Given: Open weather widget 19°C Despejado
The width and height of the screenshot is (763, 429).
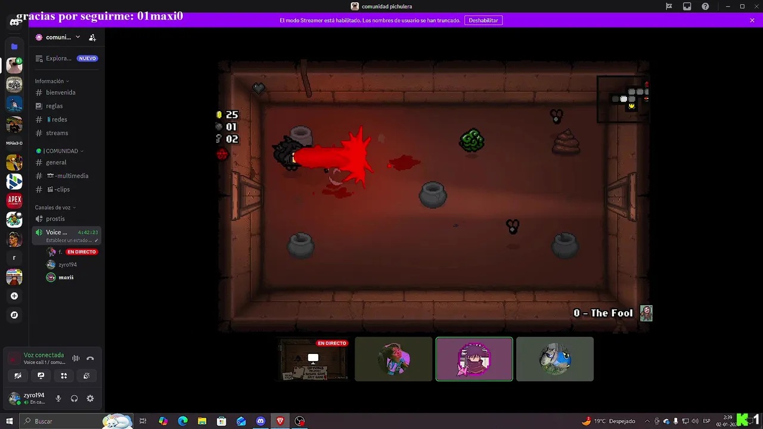Looking at the screenshot, I should coord(608,421).
